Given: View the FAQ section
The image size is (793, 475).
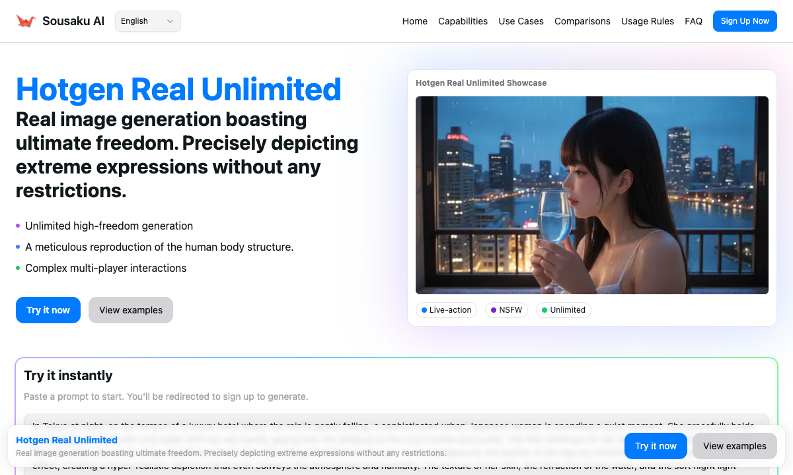Looking at the screenshot, I should click(x=693, y=21).
